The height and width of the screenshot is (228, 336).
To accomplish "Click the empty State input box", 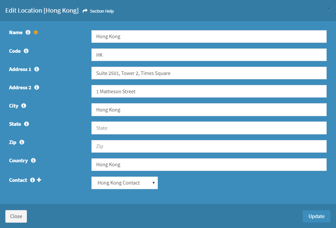I will (x=209, y=128).
